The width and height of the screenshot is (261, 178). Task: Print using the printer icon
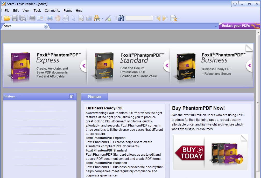[x=32, y=18]
